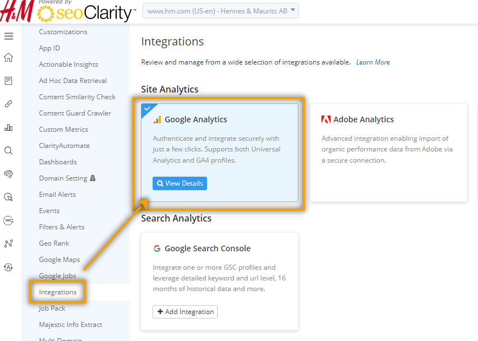Click the View Details button

180,183
